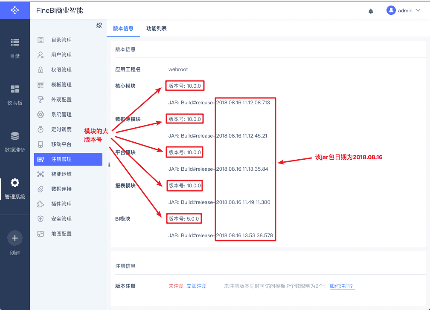Image resolution: width=430 pixels, height=310 pixels.
Task: Click the 目录管理 list icon
Action: [41, 40]
